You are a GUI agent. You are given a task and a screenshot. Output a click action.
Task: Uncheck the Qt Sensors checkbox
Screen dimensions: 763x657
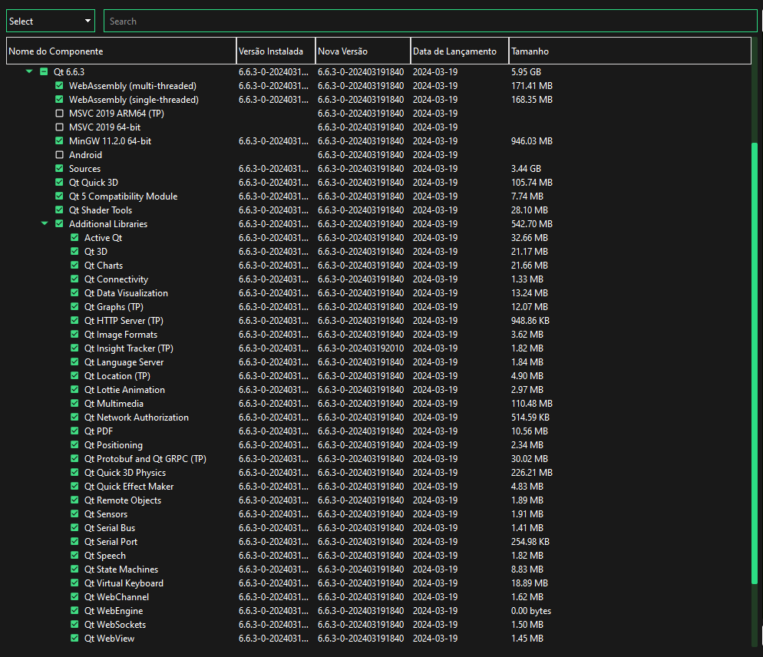click(x=74, y=514)
